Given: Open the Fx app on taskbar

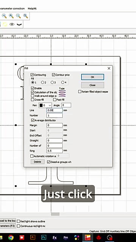Looking at the screenshot, I should 55,237.
